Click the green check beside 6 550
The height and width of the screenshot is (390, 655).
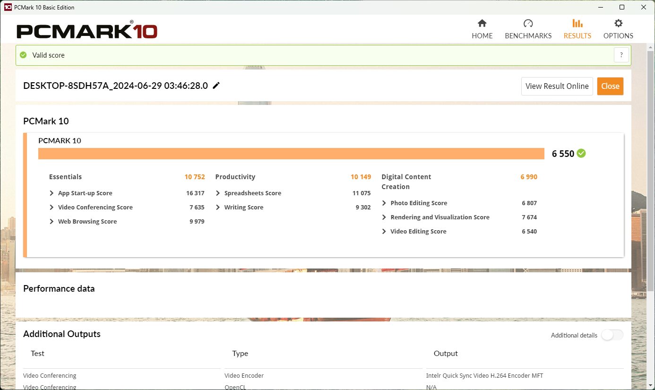tap(581, 153)
